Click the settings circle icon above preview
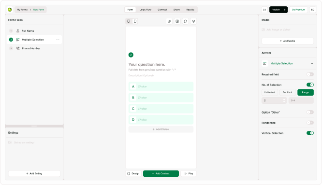This screenshot has width=322, height=185. pos(193,21)
